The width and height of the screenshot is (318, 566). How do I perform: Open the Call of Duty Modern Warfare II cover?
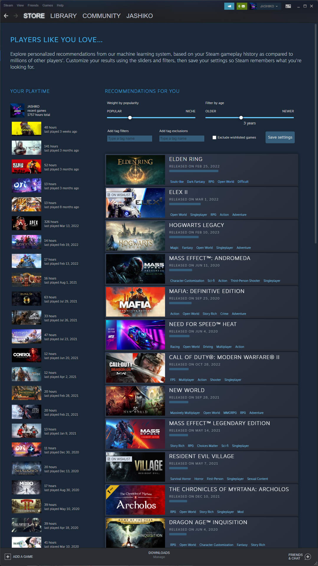tap(136, 368)
